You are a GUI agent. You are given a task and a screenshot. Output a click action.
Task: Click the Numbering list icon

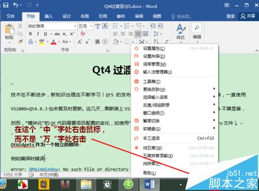[127, 26]
